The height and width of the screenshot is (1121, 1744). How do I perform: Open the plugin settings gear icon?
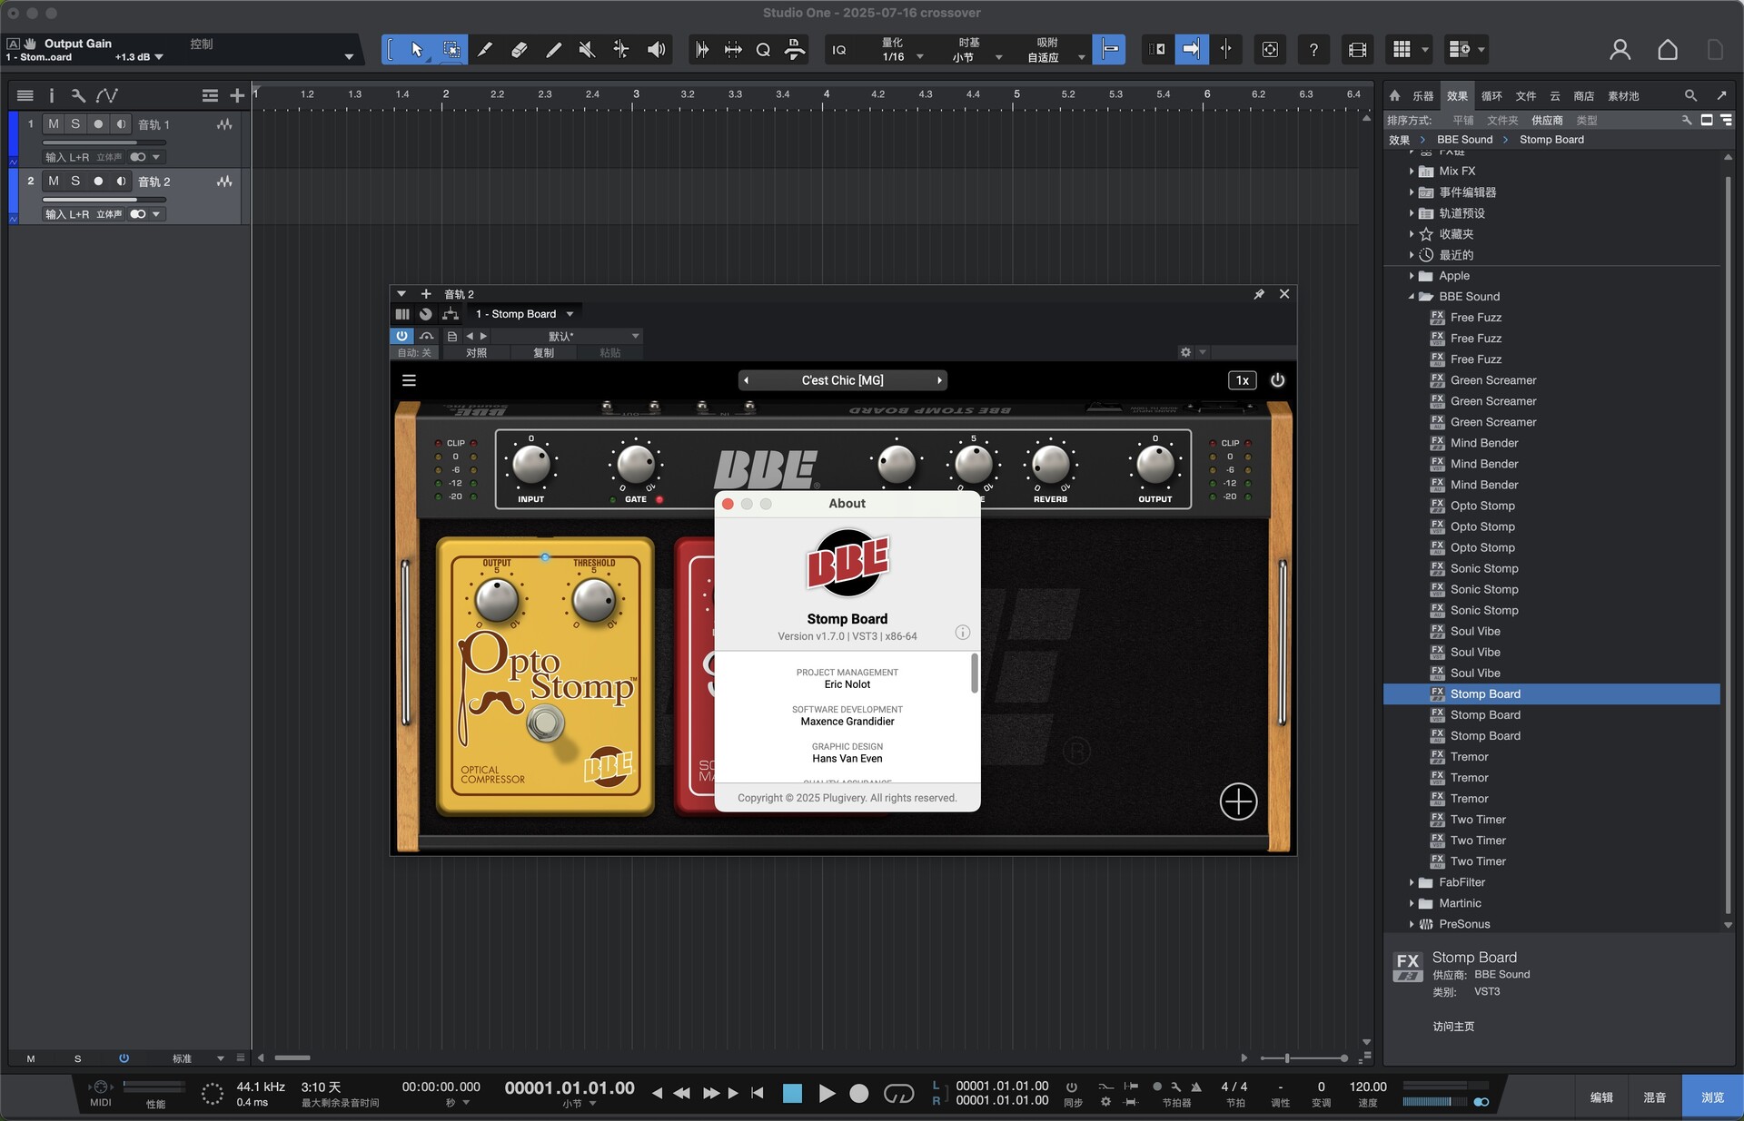(1185, 352)
